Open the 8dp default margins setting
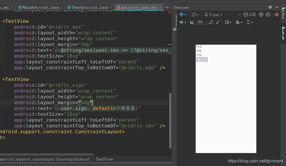 coord(200,22)
